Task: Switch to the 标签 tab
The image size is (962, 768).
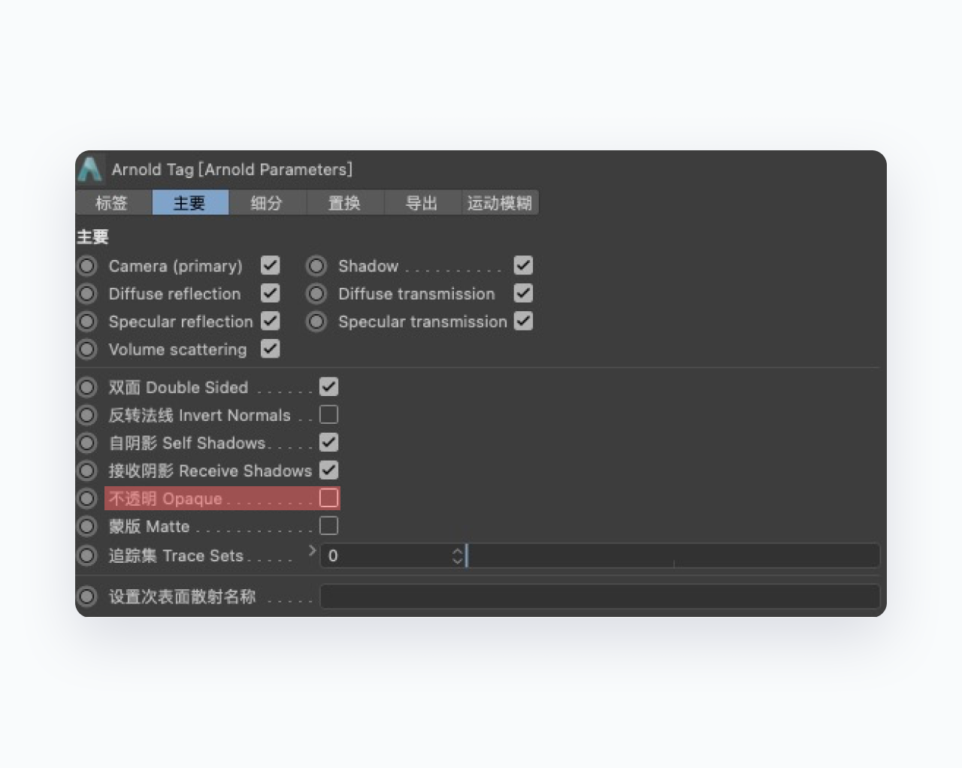Action: (x=112, y=203)
